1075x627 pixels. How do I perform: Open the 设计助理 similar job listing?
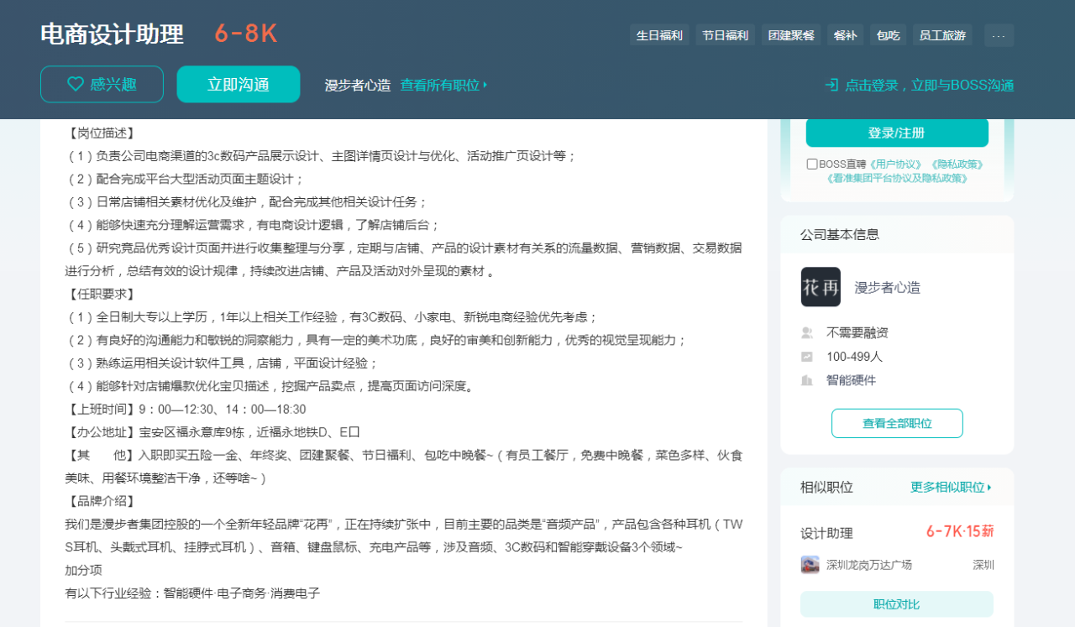click(826, 533)
